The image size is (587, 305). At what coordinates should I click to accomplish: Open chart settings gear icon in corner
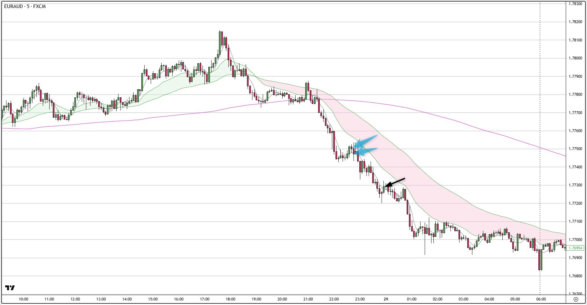pos(576,299)
